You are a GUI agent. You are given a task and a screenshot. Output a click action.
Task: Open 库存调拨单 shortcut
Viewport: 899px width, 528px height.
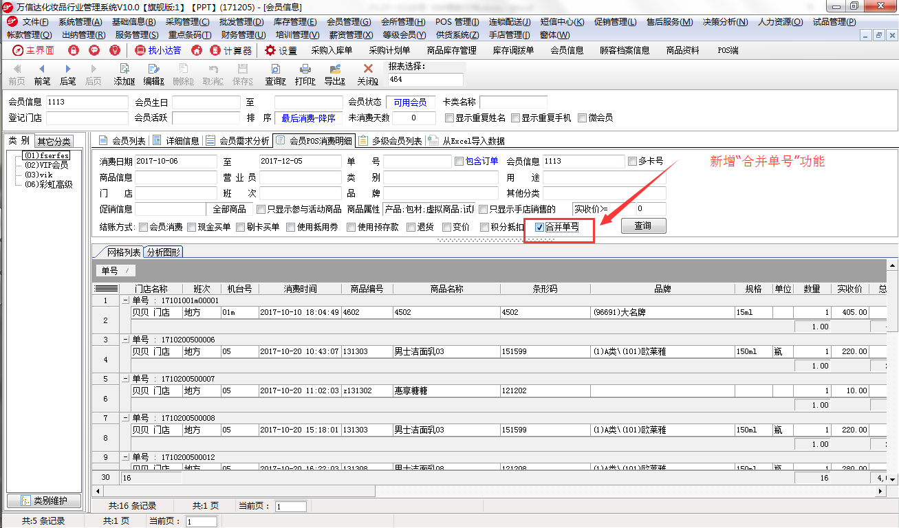[513, 50]
